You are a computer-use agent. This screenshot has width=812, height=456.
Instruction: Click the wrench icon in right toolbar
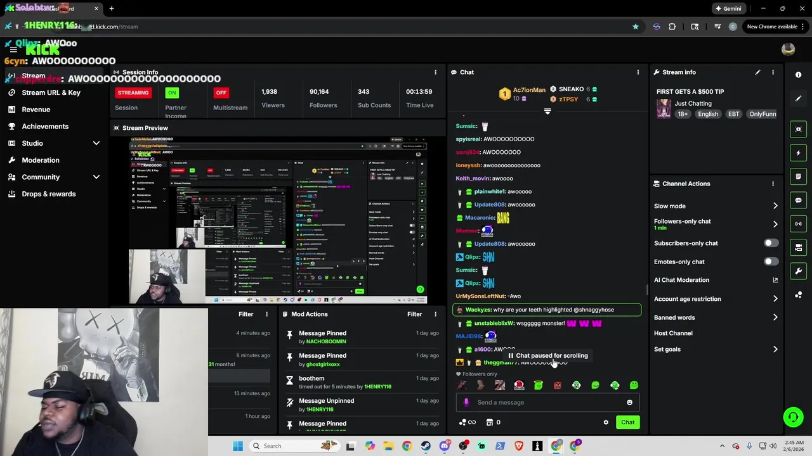[799, 271]
